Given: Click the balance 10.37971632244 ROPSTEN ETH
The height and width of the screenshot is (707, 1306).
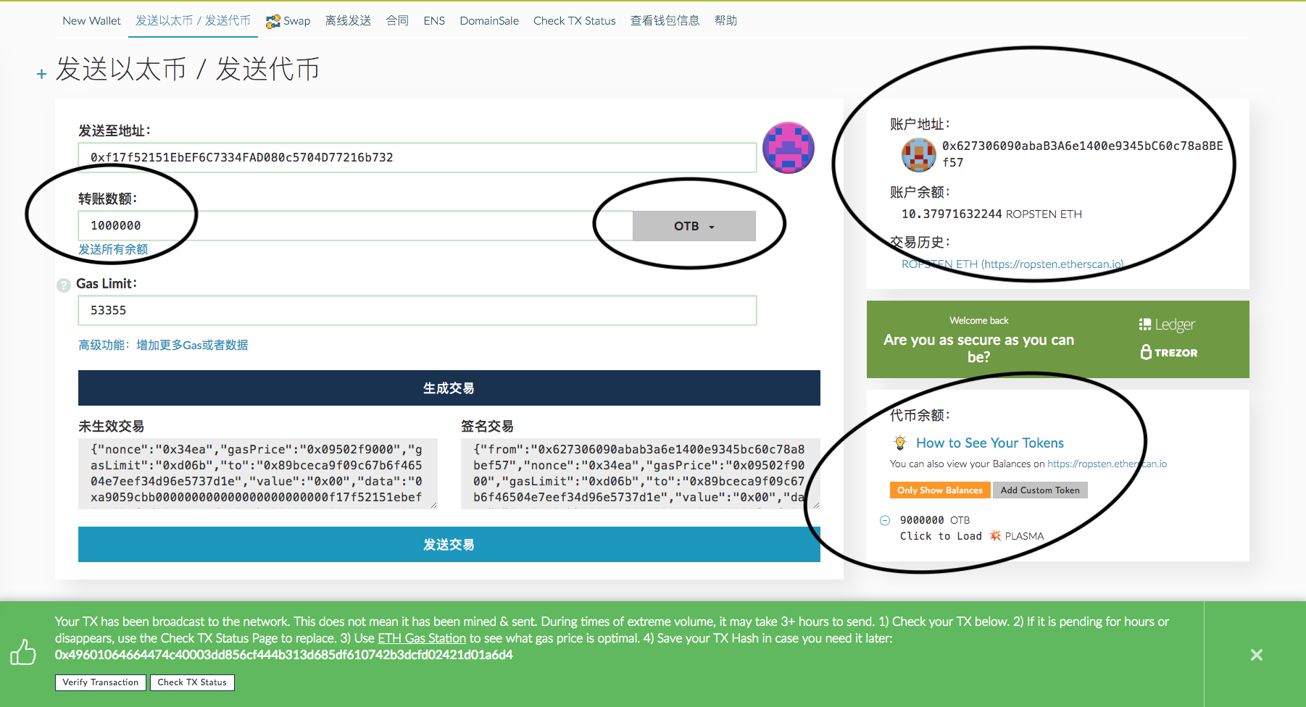Looking at the screenshot, I should coord(991,214).
